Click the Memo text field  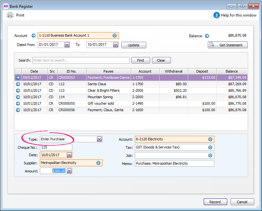click(174, 163)
